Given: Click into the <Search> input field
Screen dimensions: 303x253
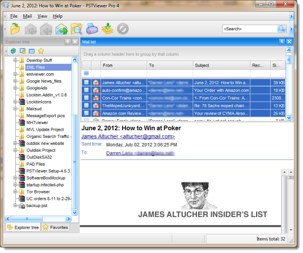Looking at the screenshot, I should click(249, 29).
